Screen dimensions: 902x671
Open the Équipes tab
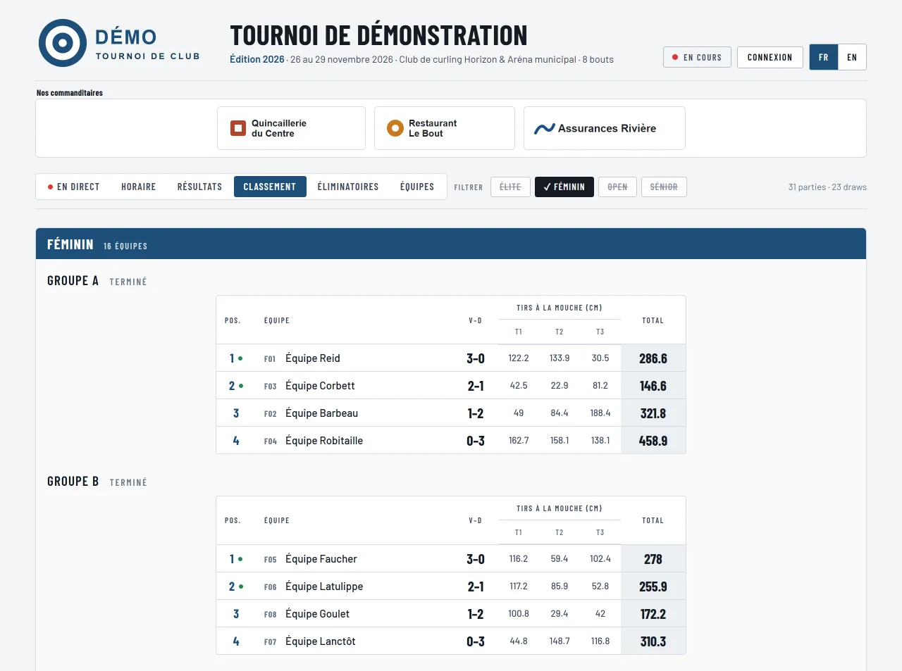pyautogui.click(x=417, y=187)
